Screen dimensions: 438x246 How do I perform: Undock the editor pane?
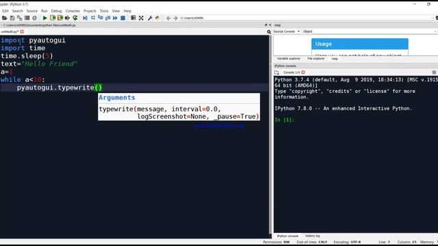(x=266, y=25)
